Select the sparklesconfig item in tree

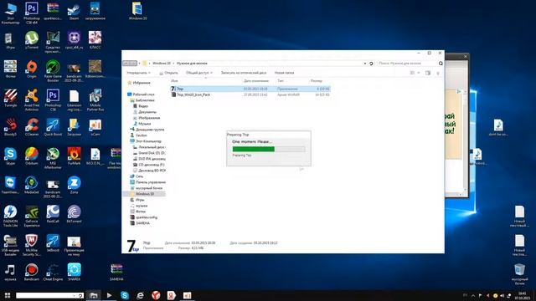[x=143, y=217]
